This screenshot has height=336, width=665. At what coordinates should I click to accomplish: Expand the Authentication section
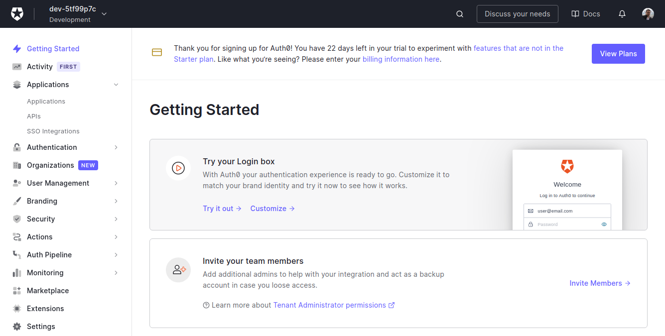pyautogui.click(x=116, y=147)
